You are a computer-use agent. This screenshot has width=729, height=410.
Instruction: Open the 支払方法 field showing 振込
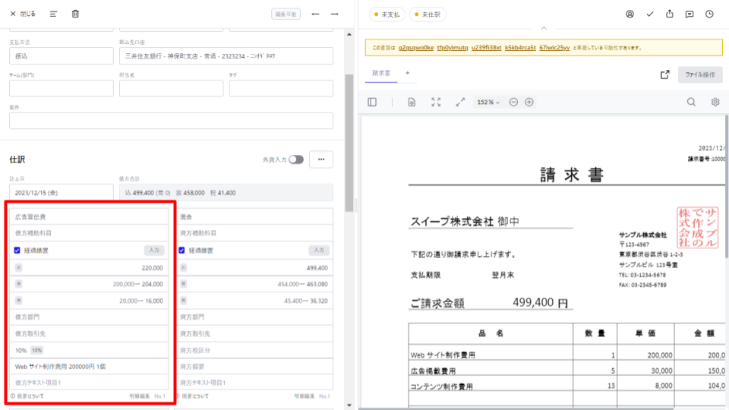62,55
